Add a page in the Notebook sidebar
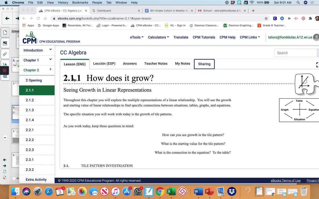Screen dimensions: 319x199 click(x=5, y=172)
